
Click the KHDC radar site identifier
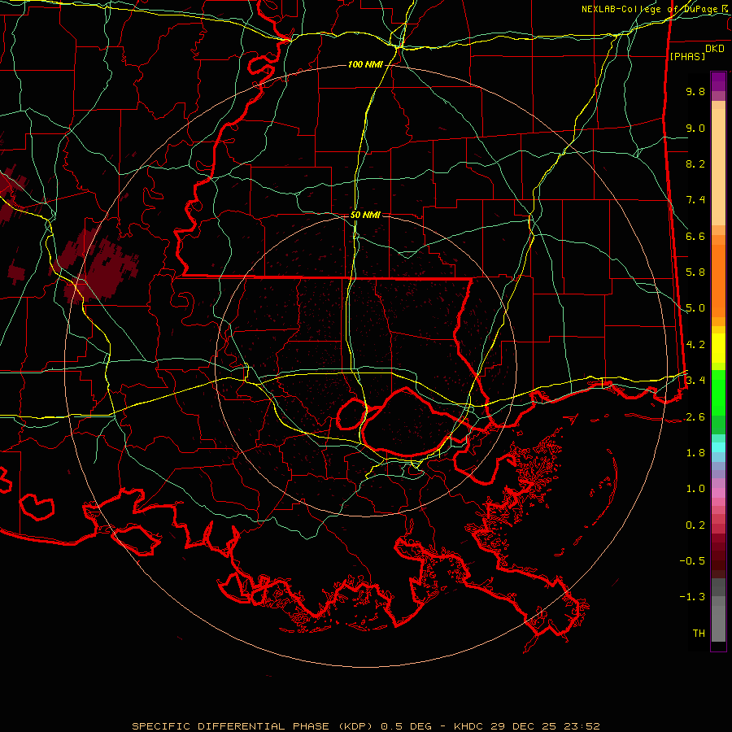point(469,726)
